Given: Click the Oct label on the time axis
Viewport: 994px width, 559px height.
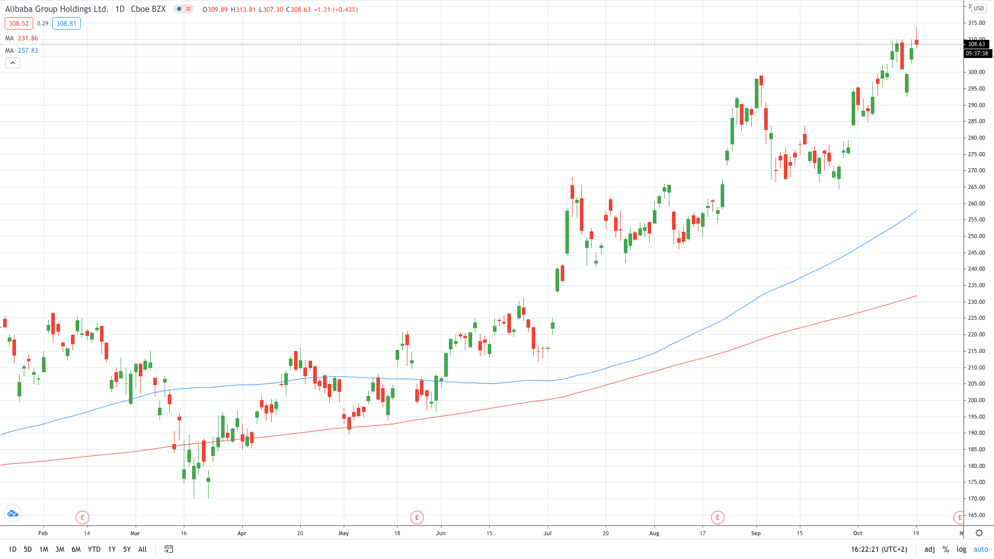Looking at the screenshot, I should [858, 533].
